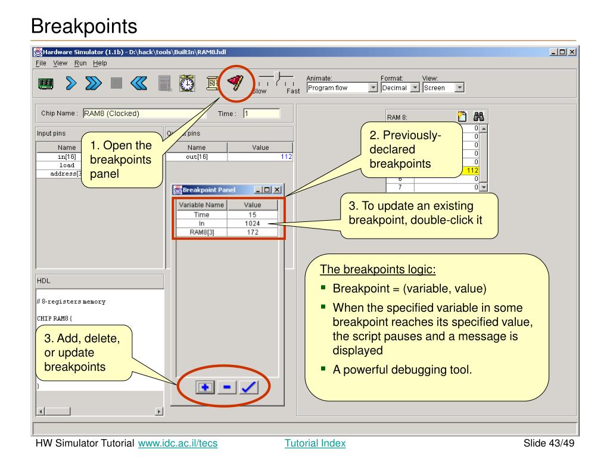Click the 8-registers memory comment line
The image size is (610, 457).
pyautogui.click(x=71, y=302)
